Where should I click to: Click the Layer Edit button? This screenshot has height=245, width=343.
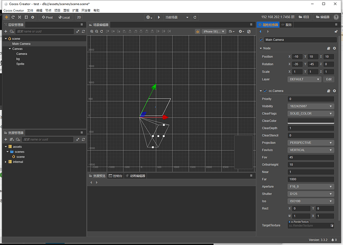tap(329, 79)
